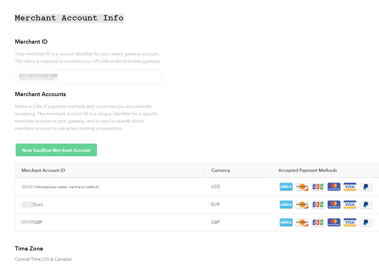The height and width of the screenshot is (268, 379).
Task: Click the AMEX icon in the USD row
Action: 286,187
